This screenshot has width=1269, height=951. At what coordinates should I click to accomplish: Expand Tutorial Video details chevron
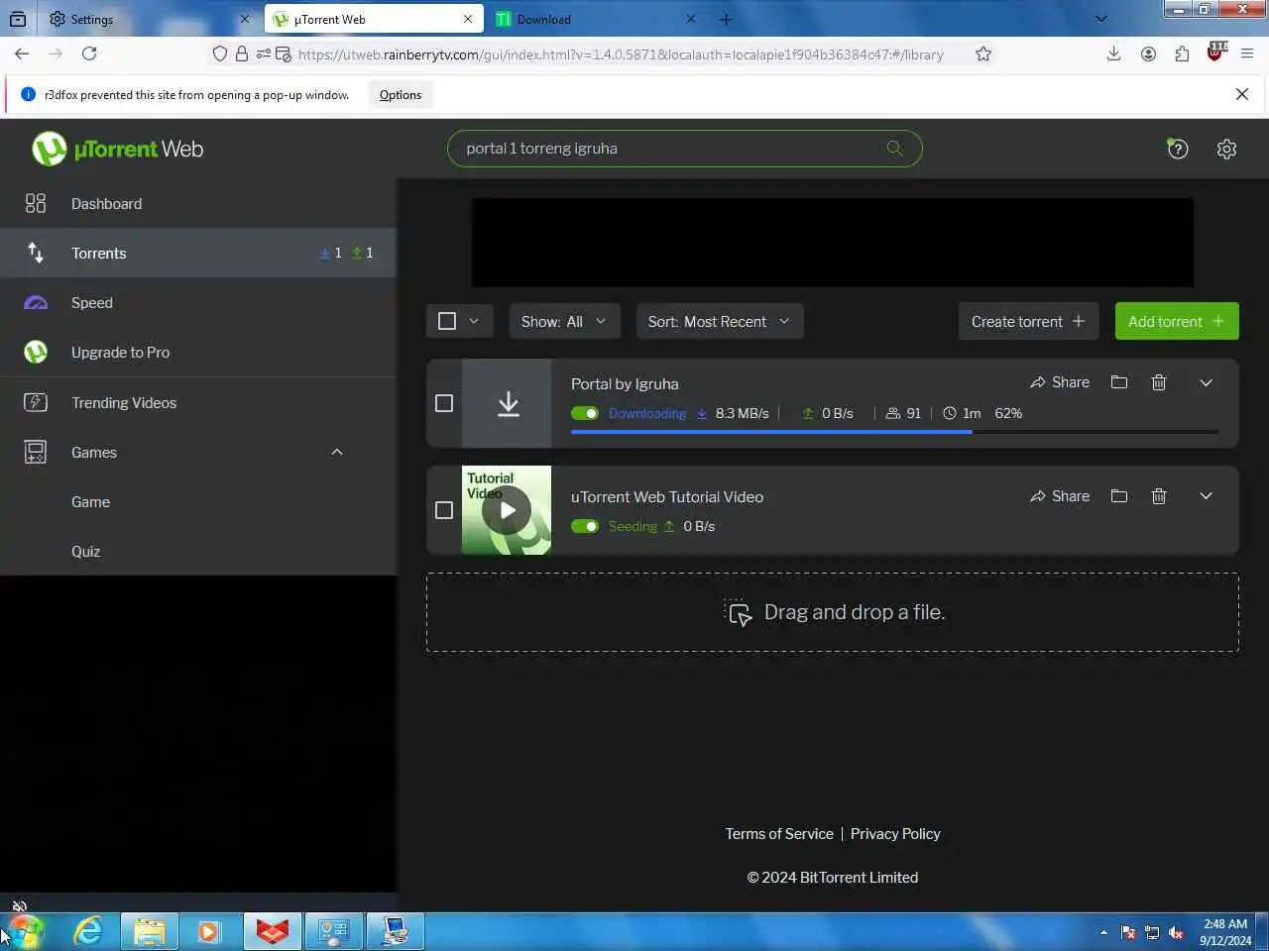1207,495
